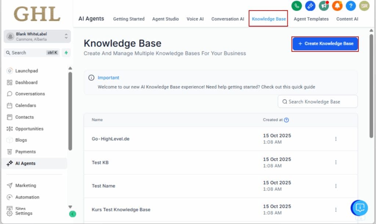
Task: Select the Voice AI tab
Action: (195, 19)
